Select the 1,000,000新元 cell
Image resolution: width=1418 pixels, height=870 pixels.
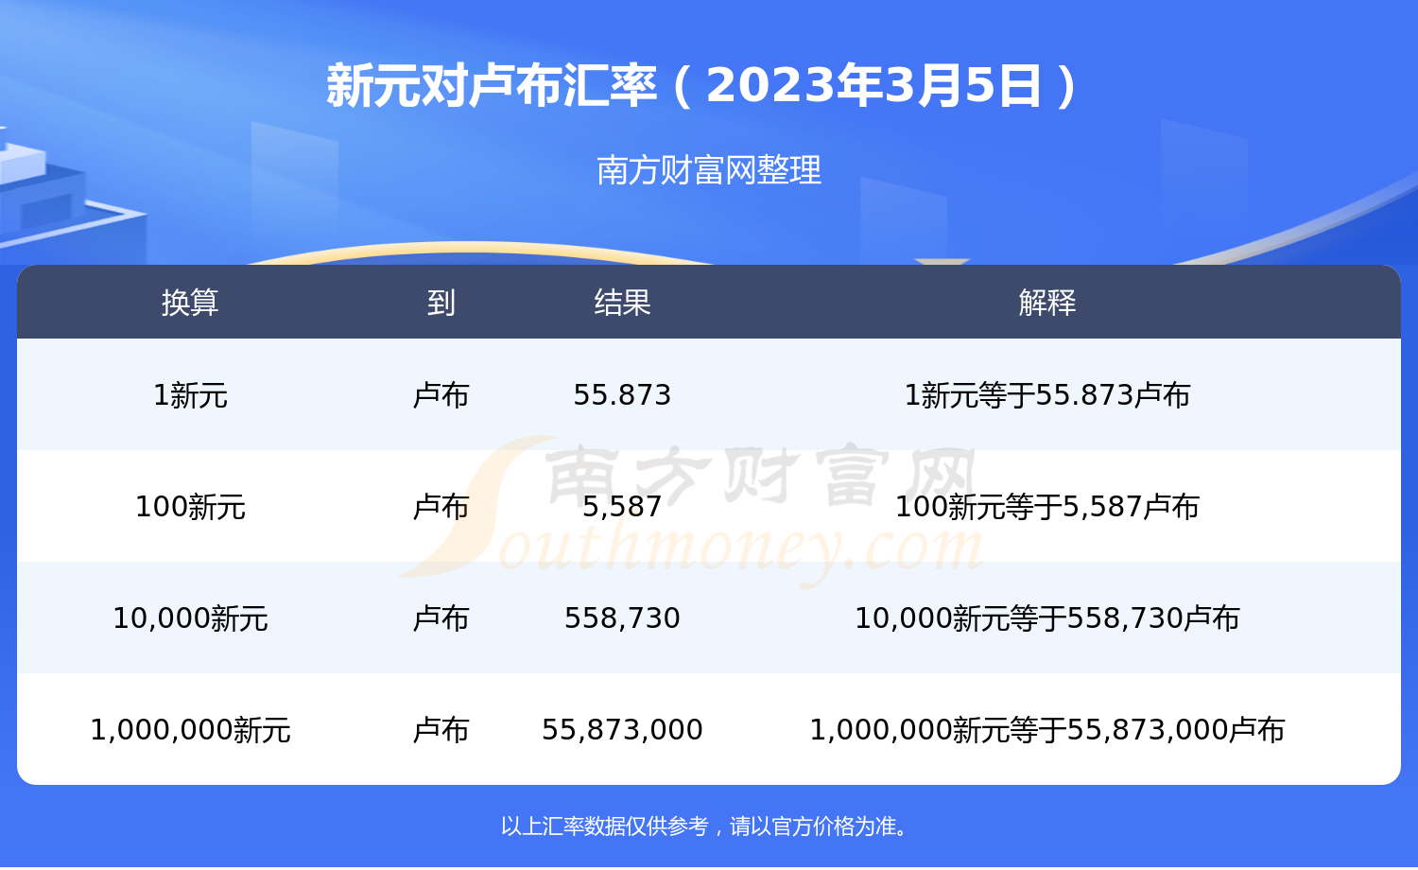(x=190, y=730)
